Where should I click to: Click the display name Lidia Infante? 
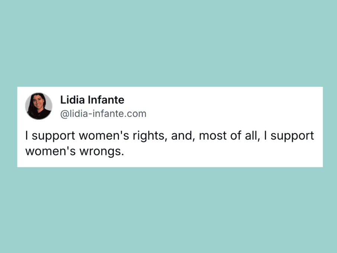pyautogui.click(x=92, y=100)
